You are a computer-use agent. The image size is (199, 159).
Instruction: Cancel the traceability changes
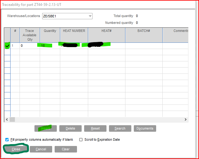click(41, 149)
